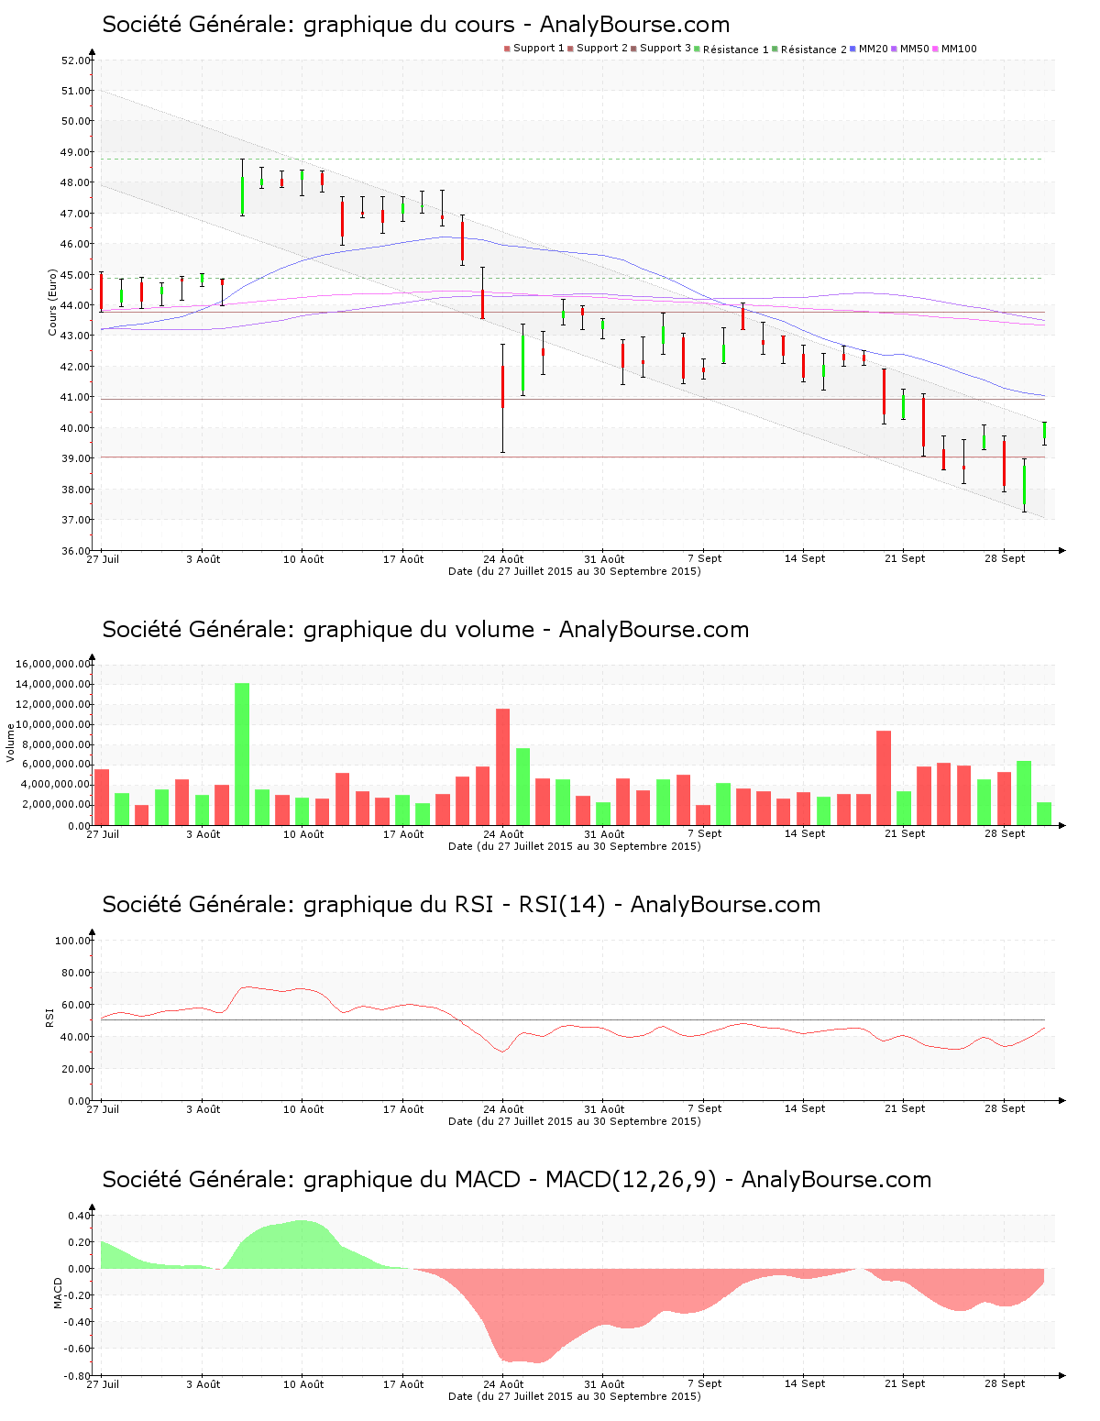The width and height of the screenshot is (1100, 1421).
Task: Click the Support 3 legend swatch
Action: [x=633, y=49]
